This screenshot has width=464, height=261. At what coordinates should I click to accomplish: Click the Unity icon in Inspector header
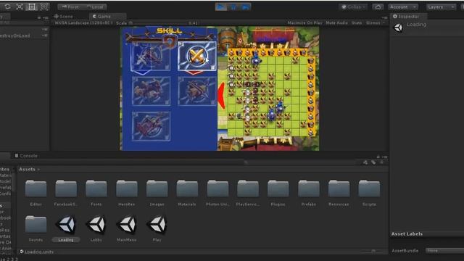click(x=398, y=28)
